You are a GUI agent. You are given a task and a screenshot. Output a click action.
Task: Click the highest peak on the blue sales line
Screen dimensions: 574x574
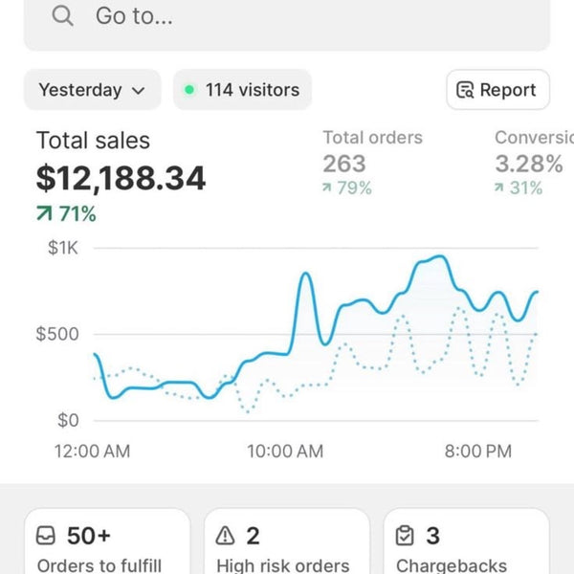[440, 256]
